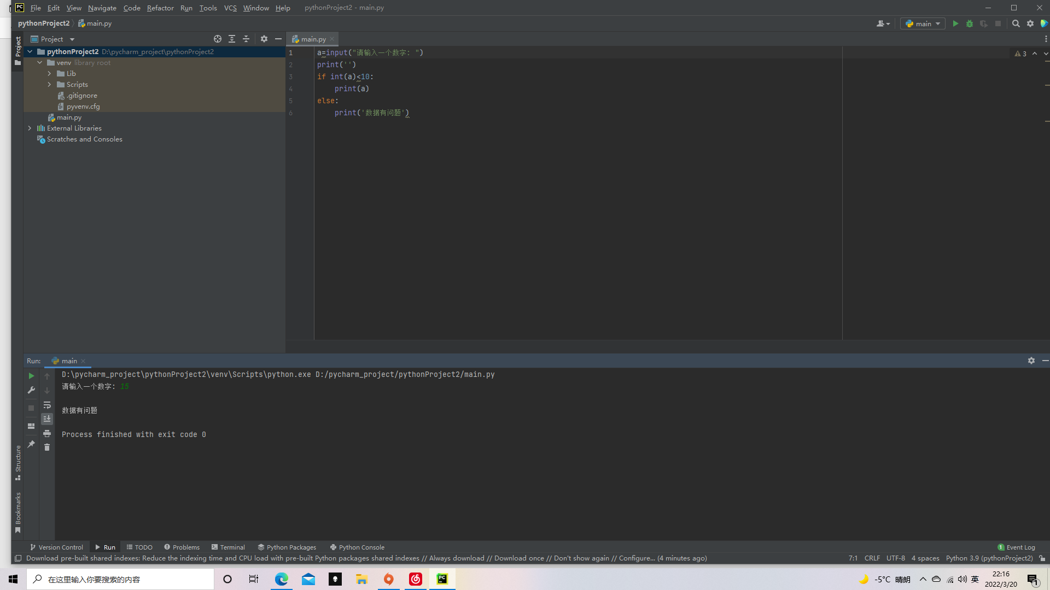This screenshot has height=590, width=1050.
Task: Click the Python 3.9 interpreter status widget
Action: pyautogui.click(x=989, y=558)
